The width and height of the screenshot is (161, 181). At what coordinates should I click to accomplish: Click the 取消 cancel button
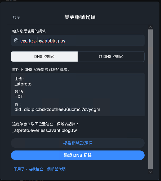tap(16, 18)
